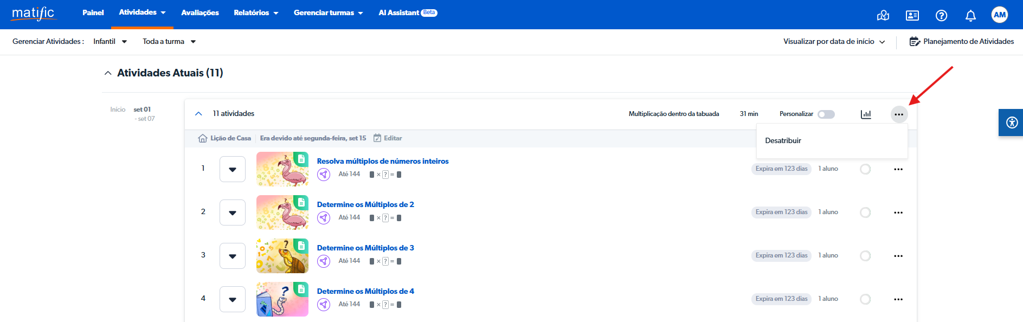
Task: Expand the dropdown arrow for activity 4
Action: (233, 299)
